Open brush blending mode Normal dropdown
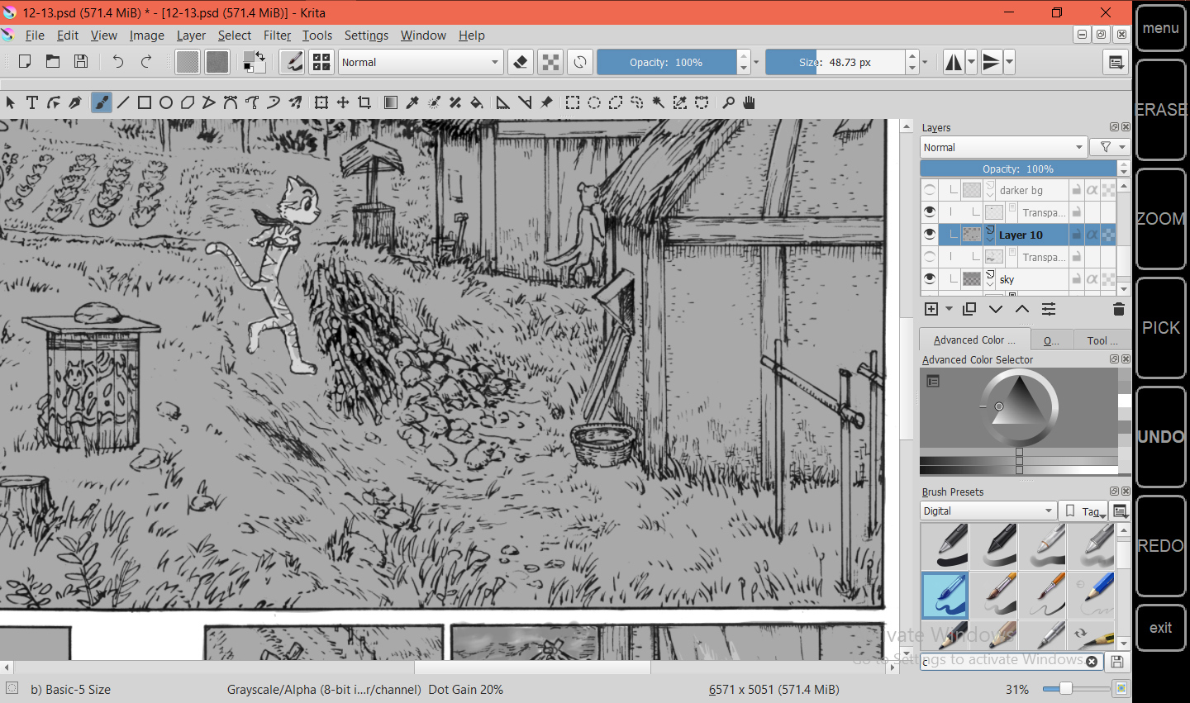Viewport: 1190px width, 703px height. (420, 62)
